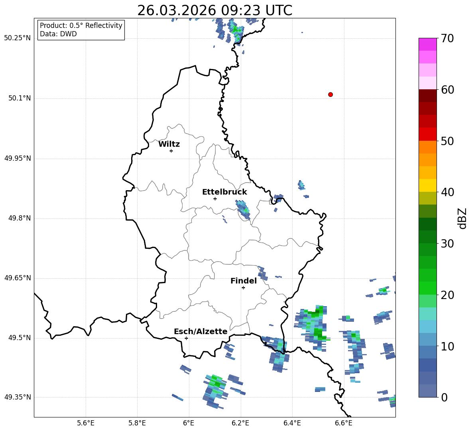
Task: Click the 50.25°N latitude label
Action: (18, 38)
